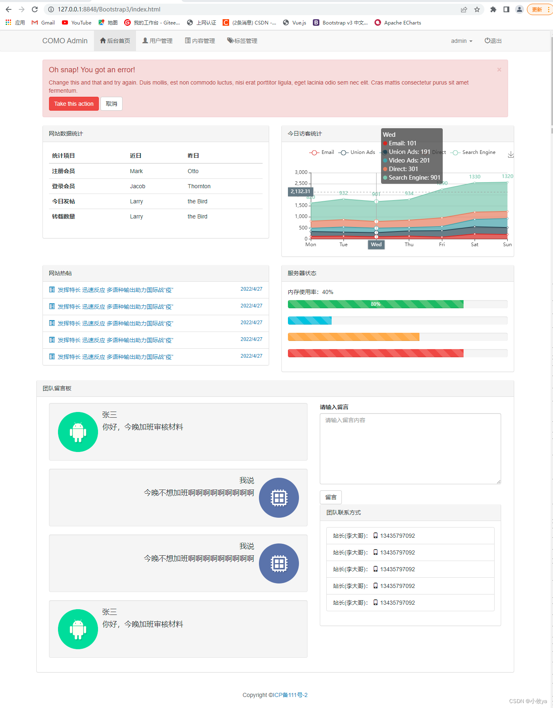
Task: Open the Vue.js bookmark
Action: (294, 23)
